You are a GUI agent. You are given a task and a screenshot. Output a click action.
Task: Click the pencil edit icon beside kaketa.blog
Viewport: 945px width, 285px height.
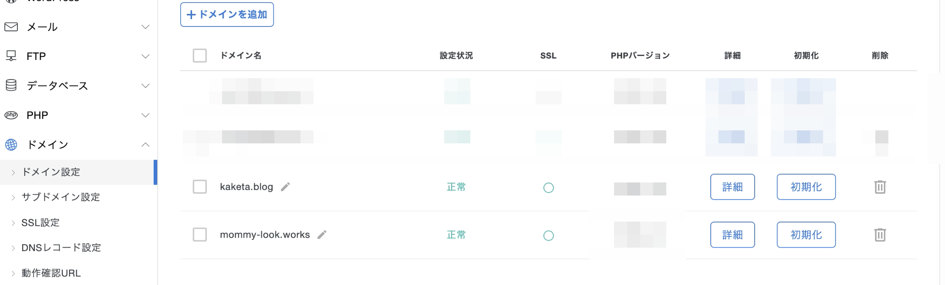click(x=285, y=187)
